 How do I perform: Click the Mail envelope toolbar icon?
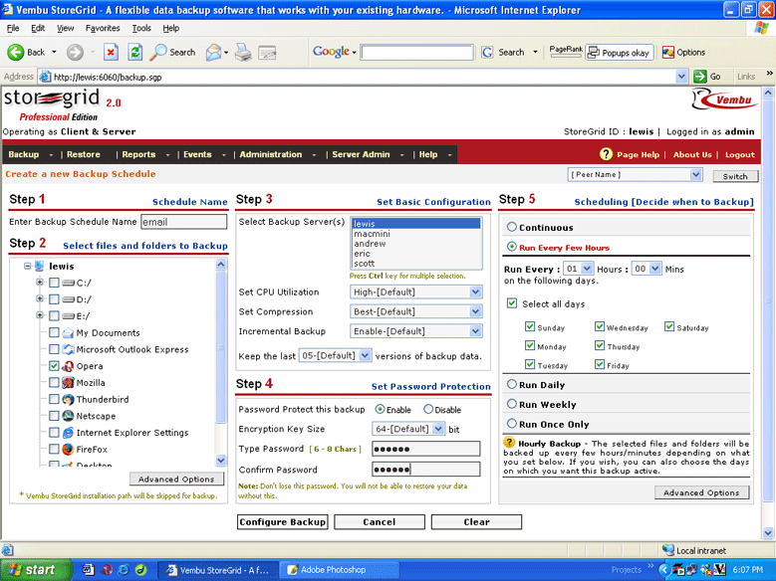pyautogui.click(x=214, y=52)
